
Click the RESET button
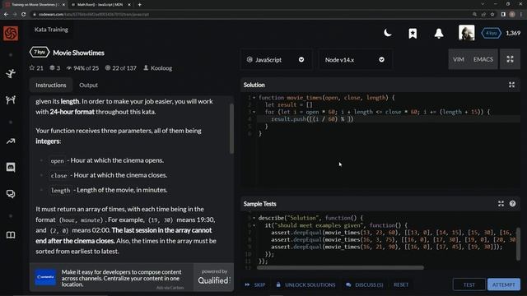(401, 284)
